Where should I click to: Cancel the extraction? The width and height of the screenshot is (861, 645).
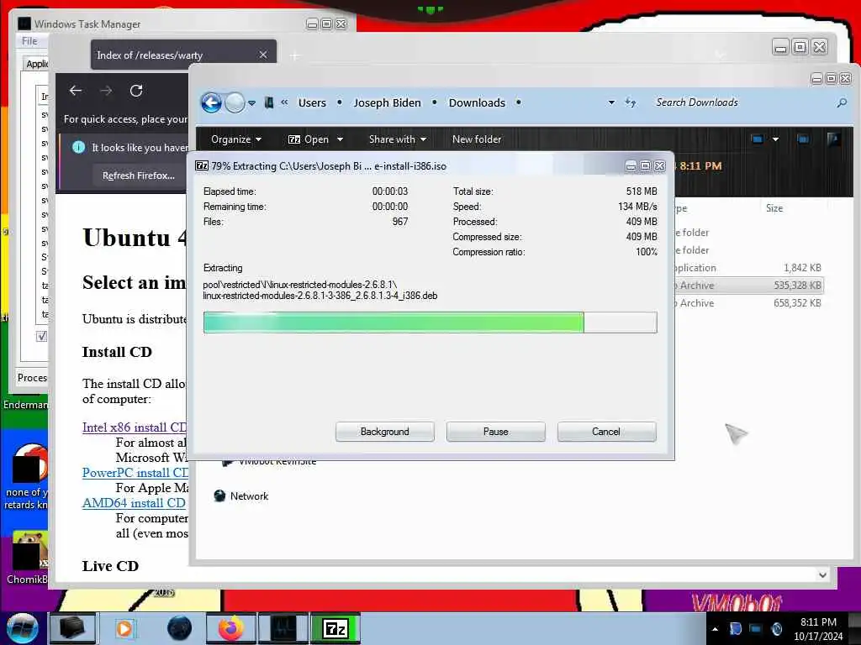click(x=606, y=432)
